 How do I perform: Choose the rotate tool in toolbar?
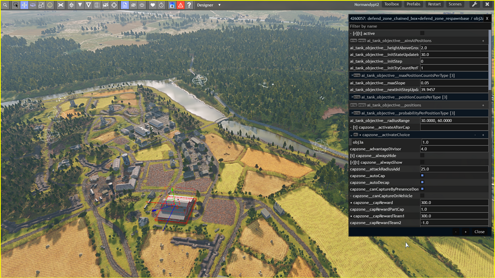pos(33,5)
